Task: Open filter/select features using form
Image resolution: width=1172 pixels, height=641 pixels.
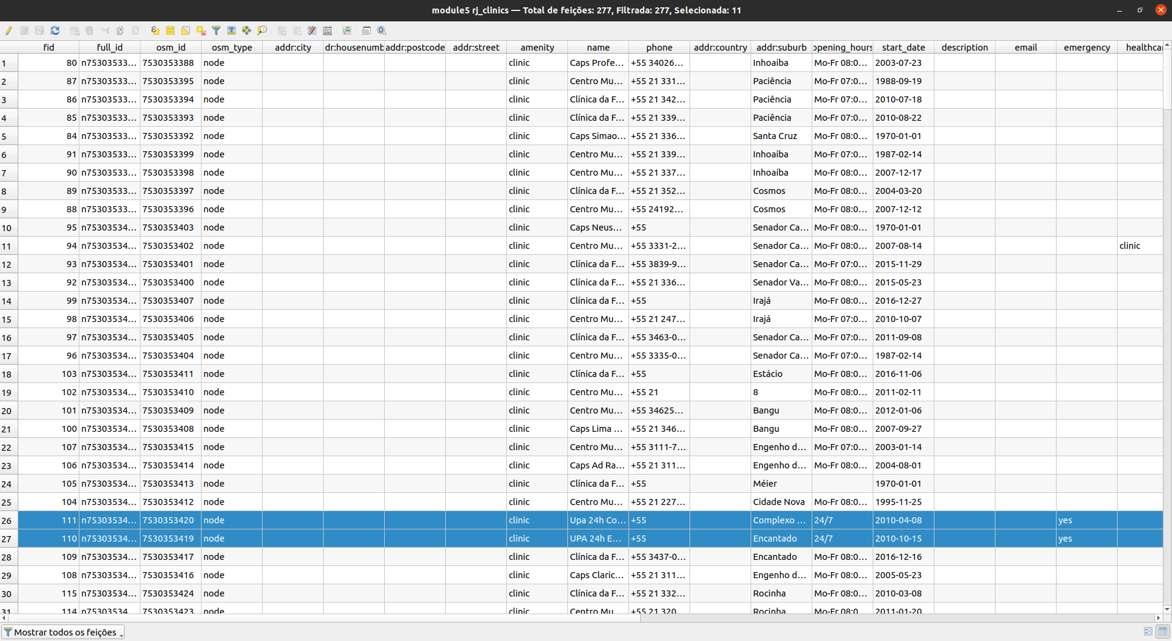Action: click(216, 30)
